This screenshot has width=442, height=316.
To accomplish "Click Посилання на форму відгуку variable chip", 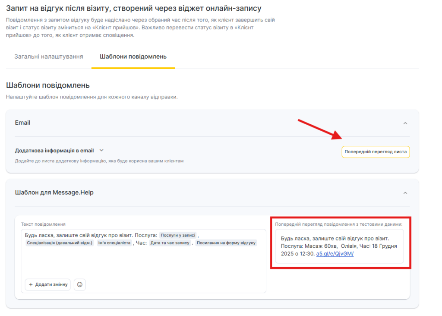I will coord(226,243).
